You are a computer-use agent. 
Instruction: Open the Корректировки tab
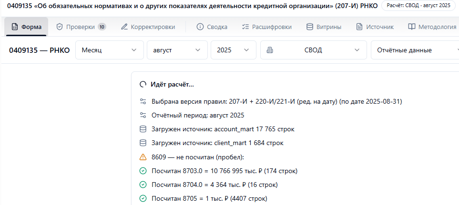148,27
